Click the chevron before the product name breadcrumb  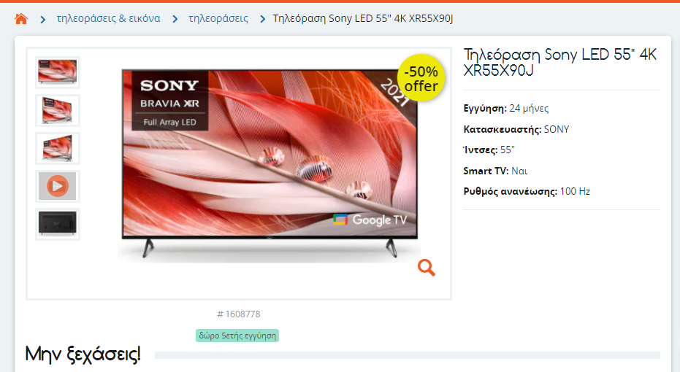click(262, 19)
